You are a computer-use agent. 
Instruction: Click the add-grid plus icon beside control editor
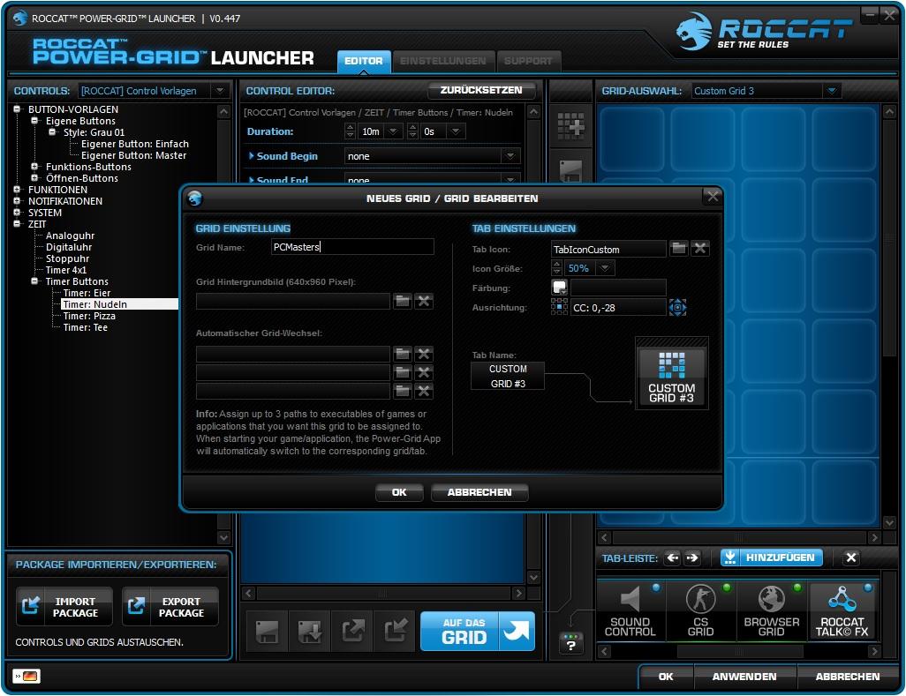click(x=570, y=125)
